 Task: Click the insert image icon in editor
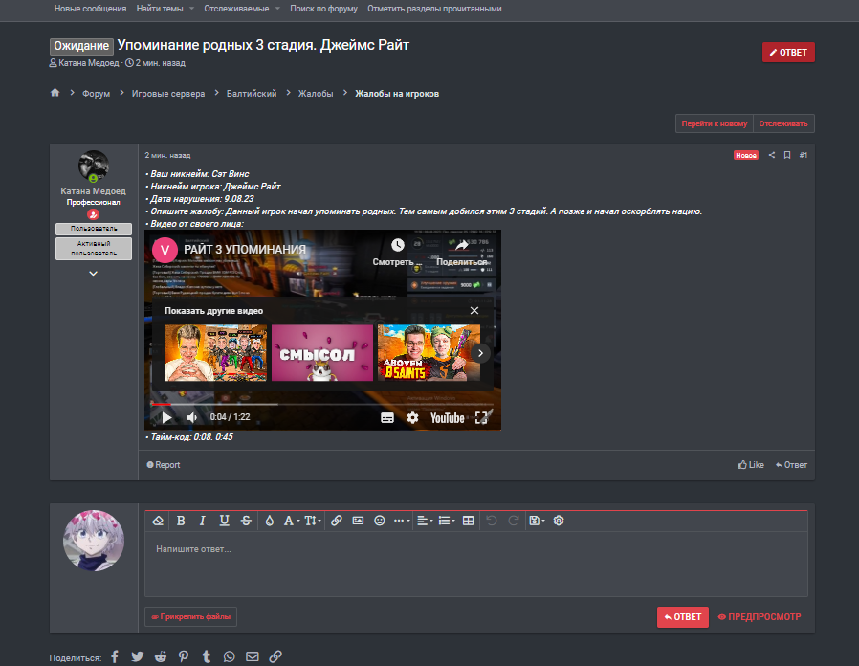point(358,521)
